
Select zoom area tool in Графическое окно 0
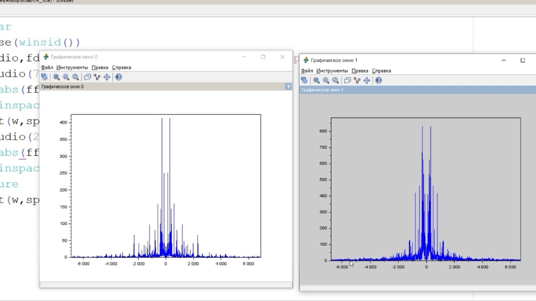(56, 77)
